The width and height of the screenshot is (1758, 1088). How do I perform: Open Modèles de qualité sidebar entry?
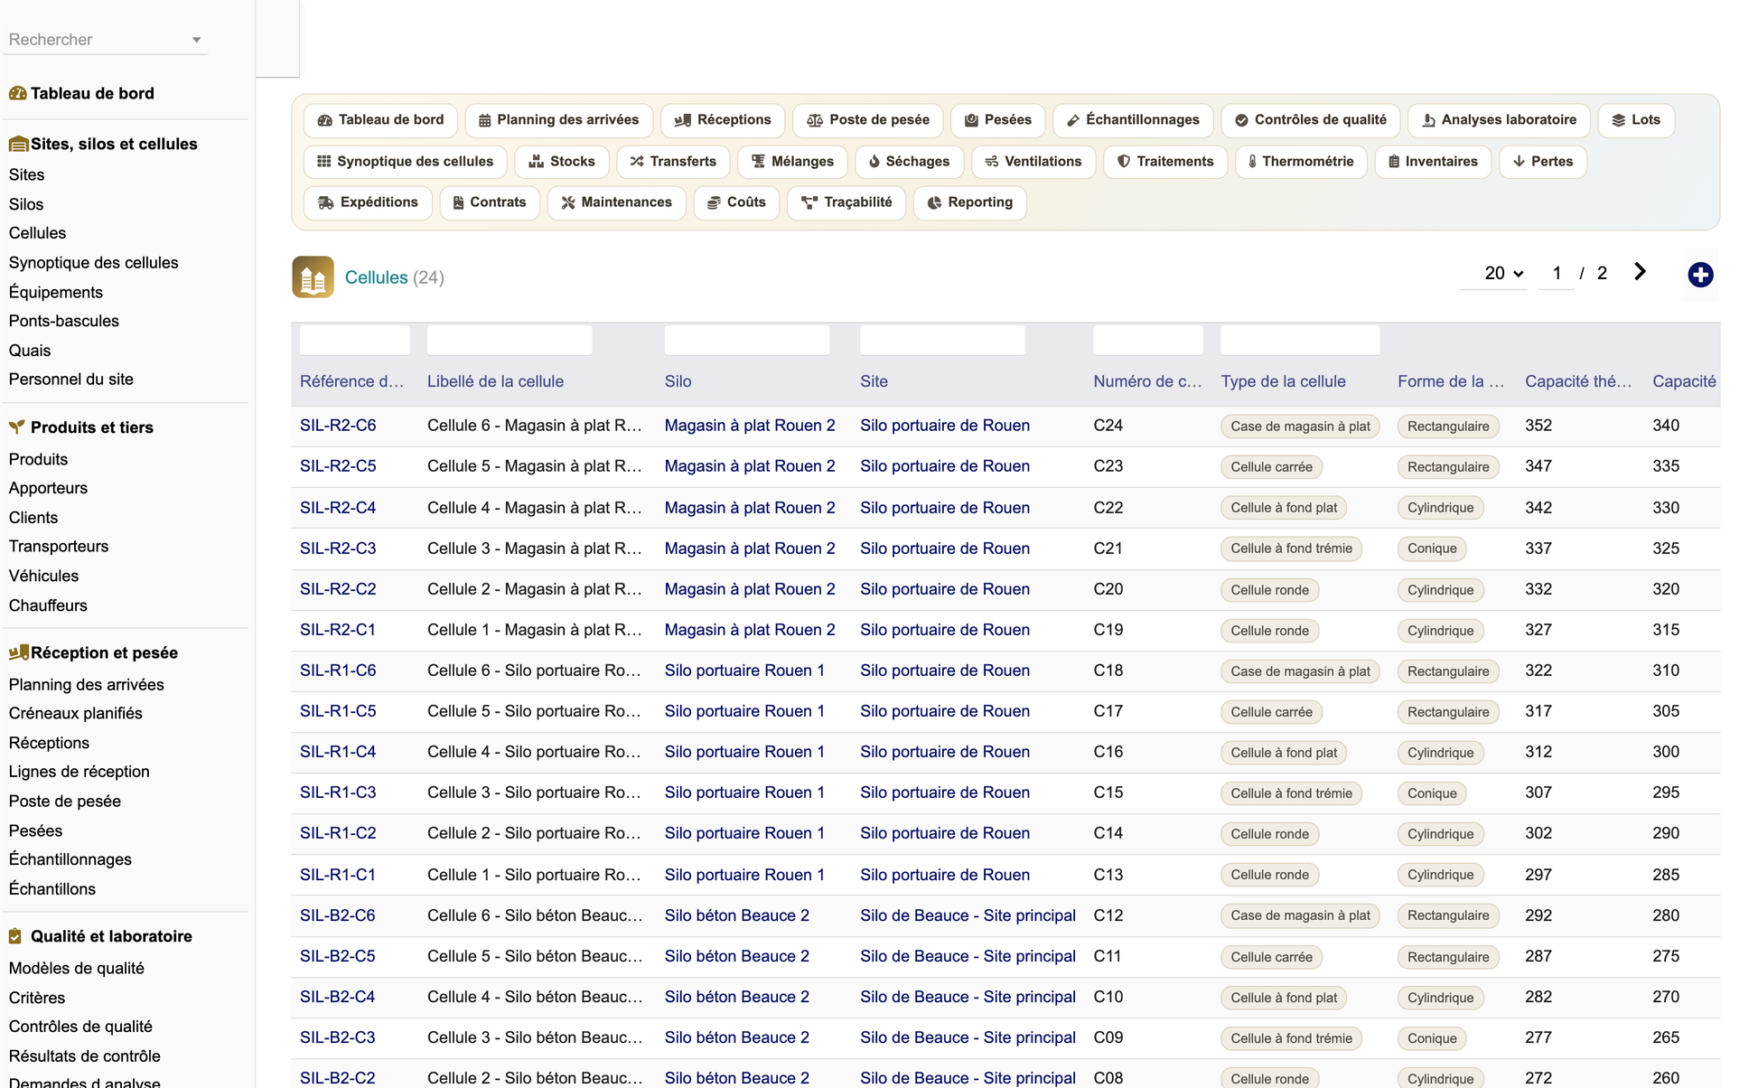click(x=77, y=968)
